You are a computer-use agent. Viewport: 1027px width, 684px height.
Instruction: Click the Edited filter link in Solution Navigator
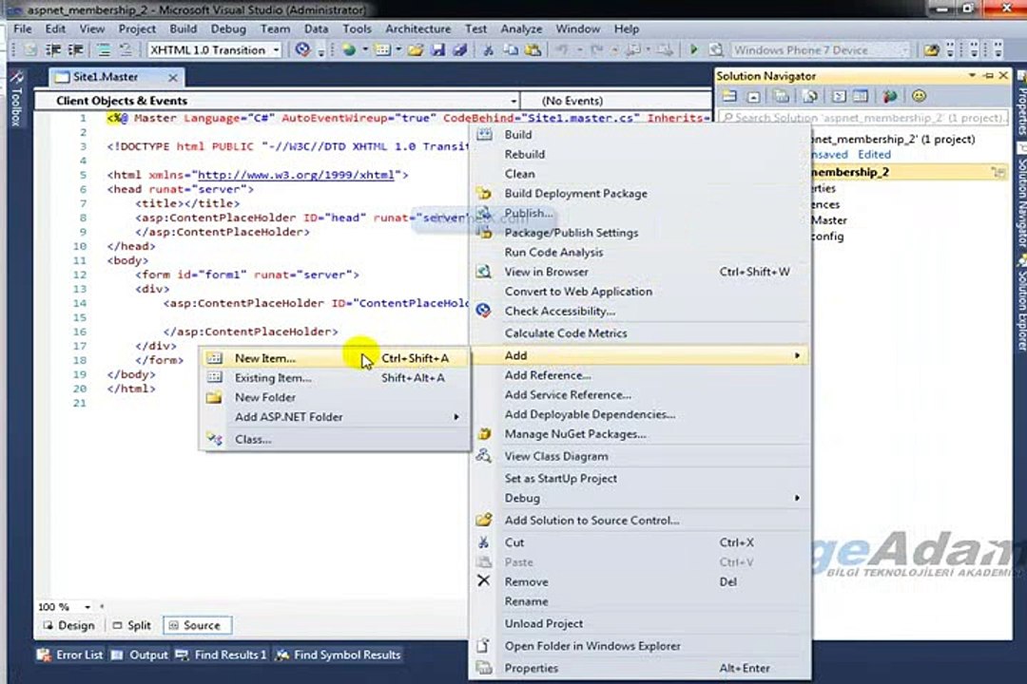(x=875, y=155)
